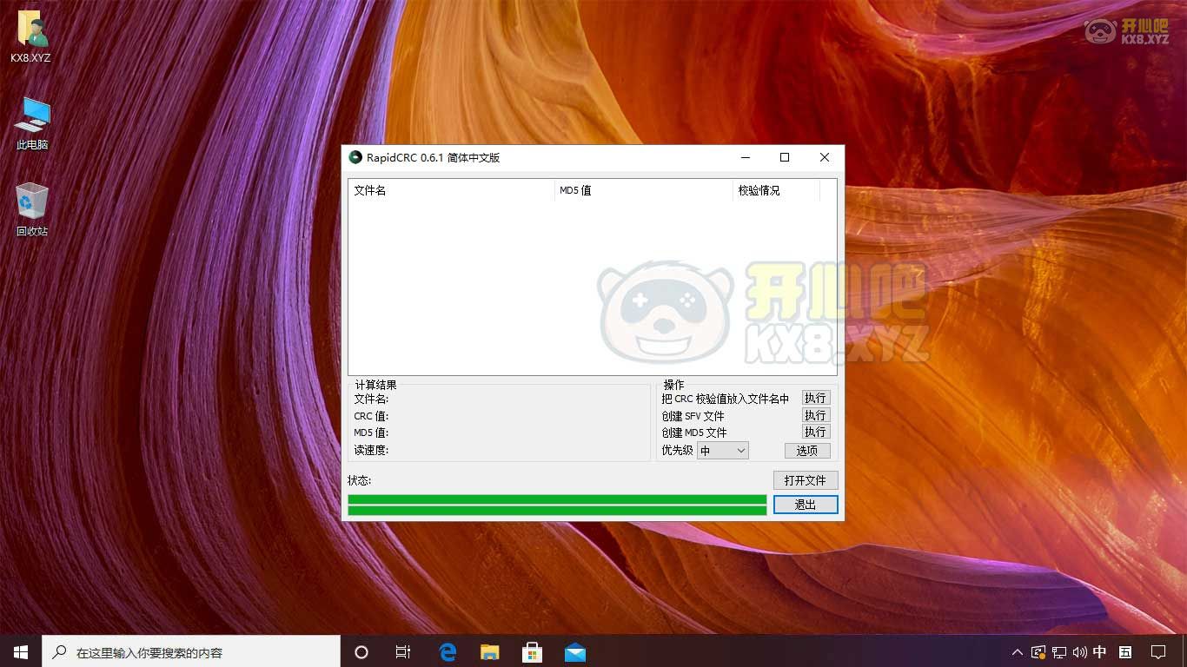Viewport: 1187px width, 667px height.
Task: Maximize the RapidCRC window
Action: tap(785, 157)
